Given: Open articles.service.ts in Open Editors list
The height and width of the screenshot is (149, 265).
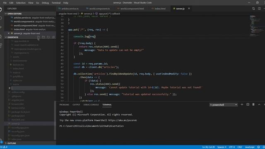Looking at the screenshot, I should coord(30,17).
